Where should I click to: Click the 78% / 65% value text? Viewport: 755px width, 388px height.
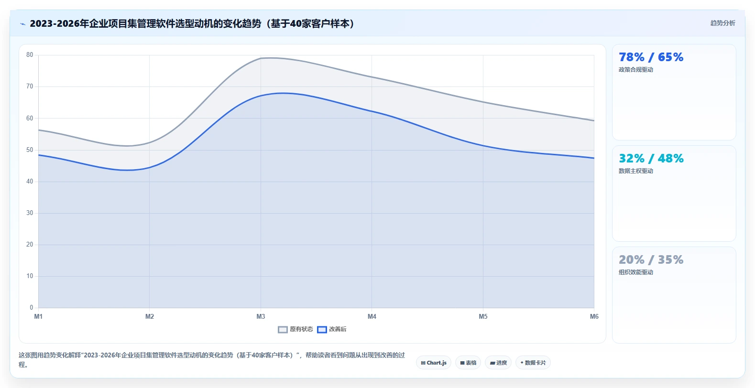pos(651,57)
